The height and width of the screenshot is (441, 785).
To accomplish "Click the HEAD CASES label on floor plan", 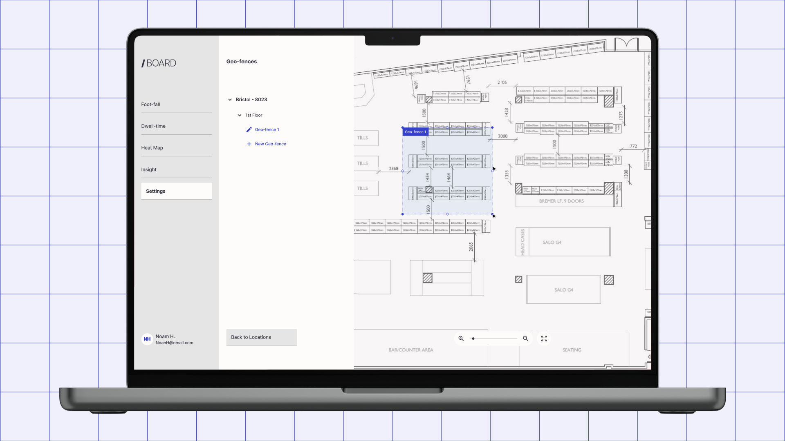I will (523, 242).
